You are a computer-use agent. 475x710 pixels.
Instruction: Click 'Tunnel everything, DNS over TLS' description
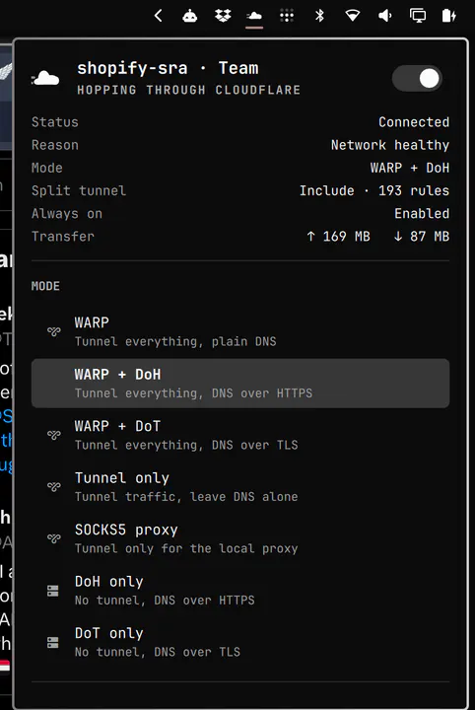point(186,445)
